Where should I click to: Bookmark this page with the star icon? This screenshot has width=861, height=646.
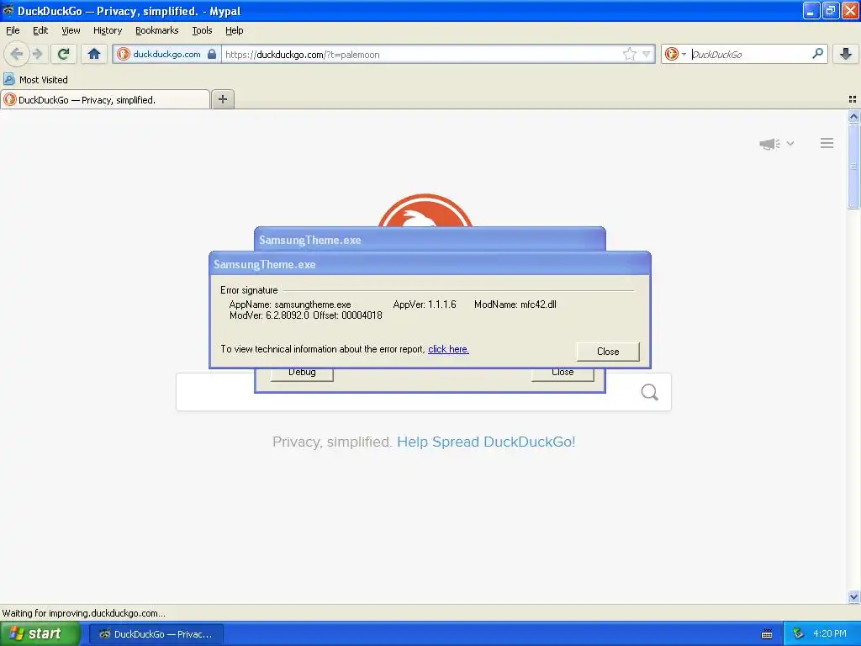tap(629, 54)
